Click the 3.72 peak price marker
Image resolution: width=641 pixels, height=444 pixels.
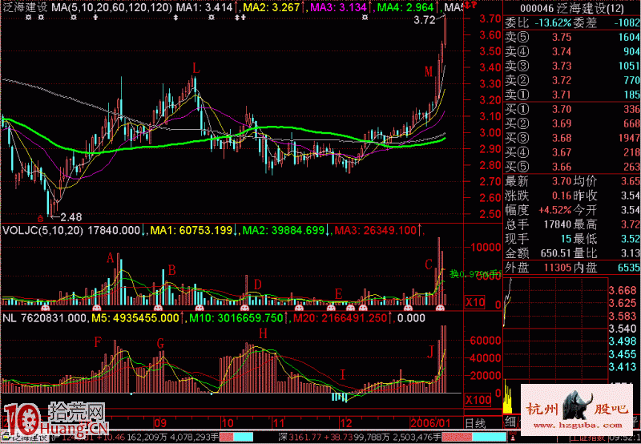pyautogui.click(x=424, y=21)
